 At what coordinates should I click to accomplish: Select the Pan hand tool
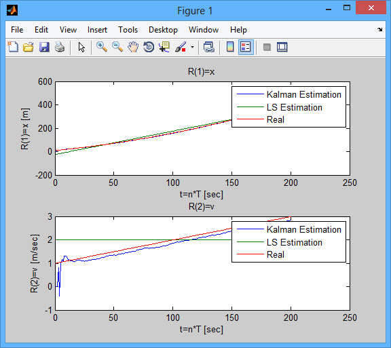coord(133,47)
